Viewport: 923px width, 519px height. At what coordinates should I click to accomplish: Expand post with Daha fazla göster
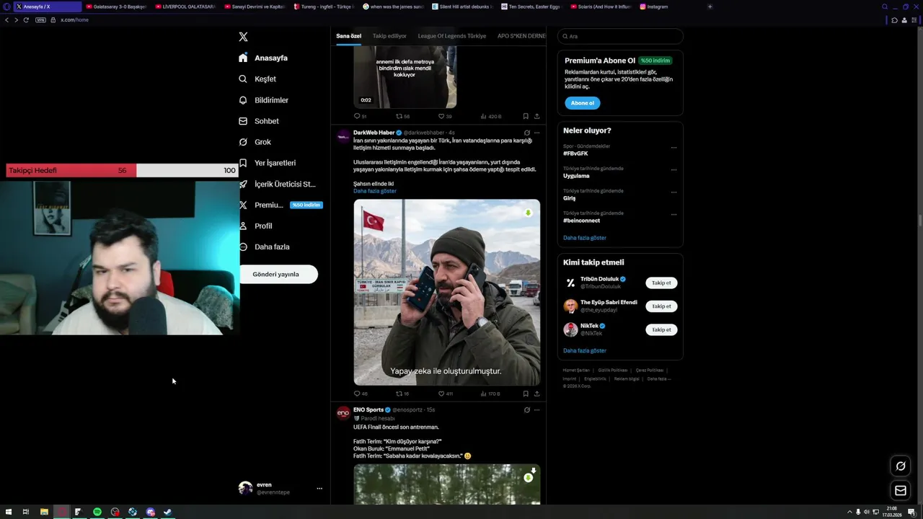[375, 191]
